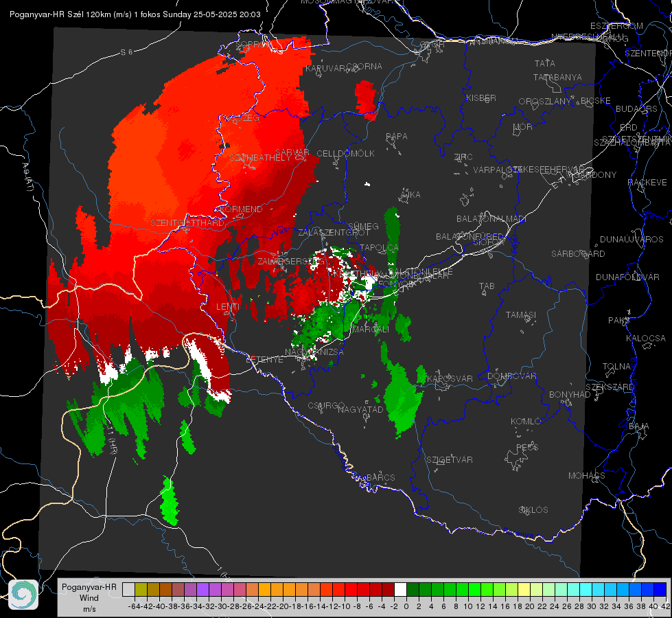Click the TAMASI city label

click(x=521, y=315)
